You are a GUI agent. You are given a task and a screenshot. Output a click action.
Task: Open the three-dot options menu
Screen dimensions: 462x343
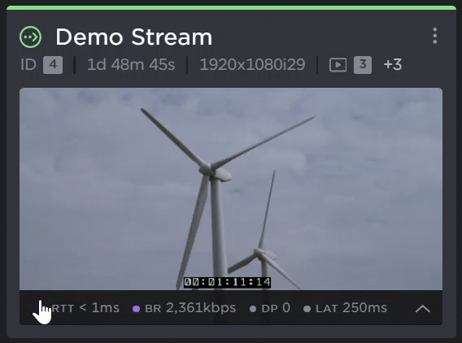point(435,36)
